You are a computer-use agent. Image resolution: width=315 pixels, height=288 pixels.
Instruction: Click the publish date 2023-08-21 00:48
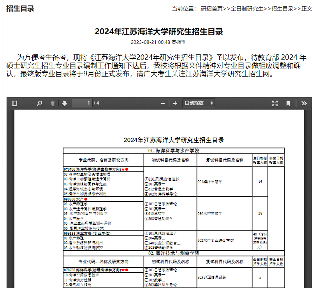(x=150, y=42)
